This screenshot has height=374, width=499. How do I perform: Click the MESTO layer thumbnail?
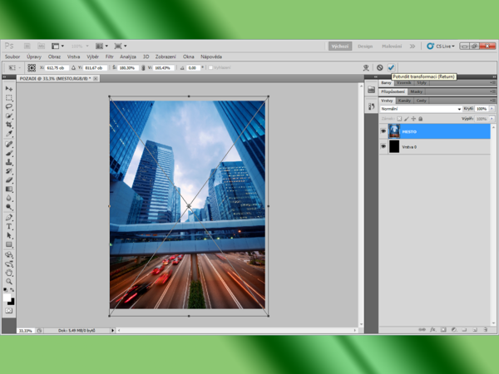tap(394, 131)
